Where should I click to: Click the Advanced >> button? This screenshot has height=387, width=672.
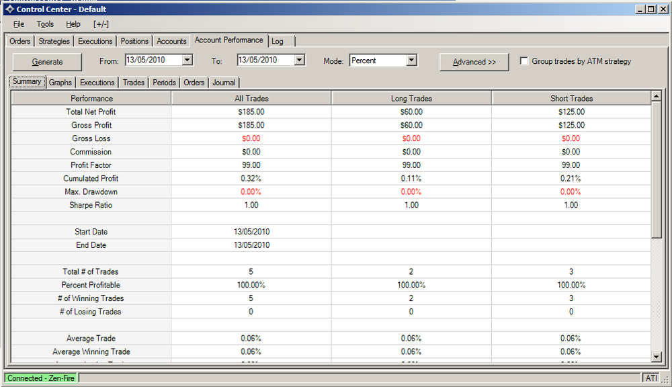point(474,62)
